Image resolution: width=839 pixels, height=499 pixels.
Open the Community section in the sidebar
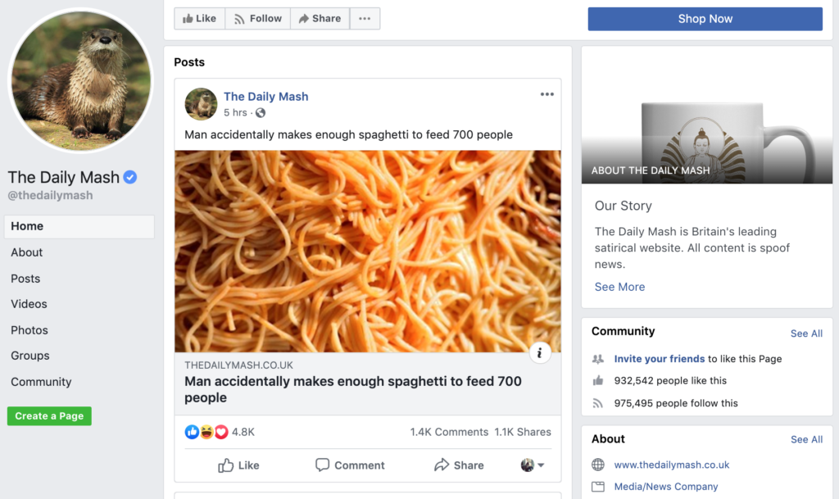coord(41,381)
